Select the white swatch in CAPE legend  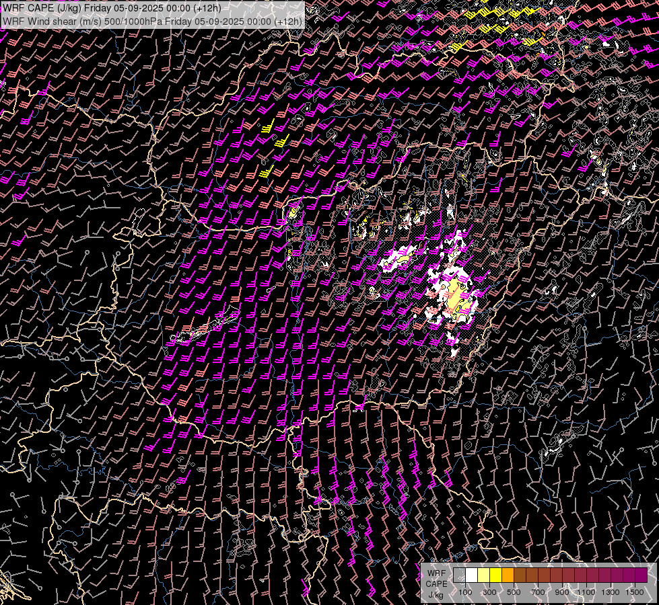point(472,575)
